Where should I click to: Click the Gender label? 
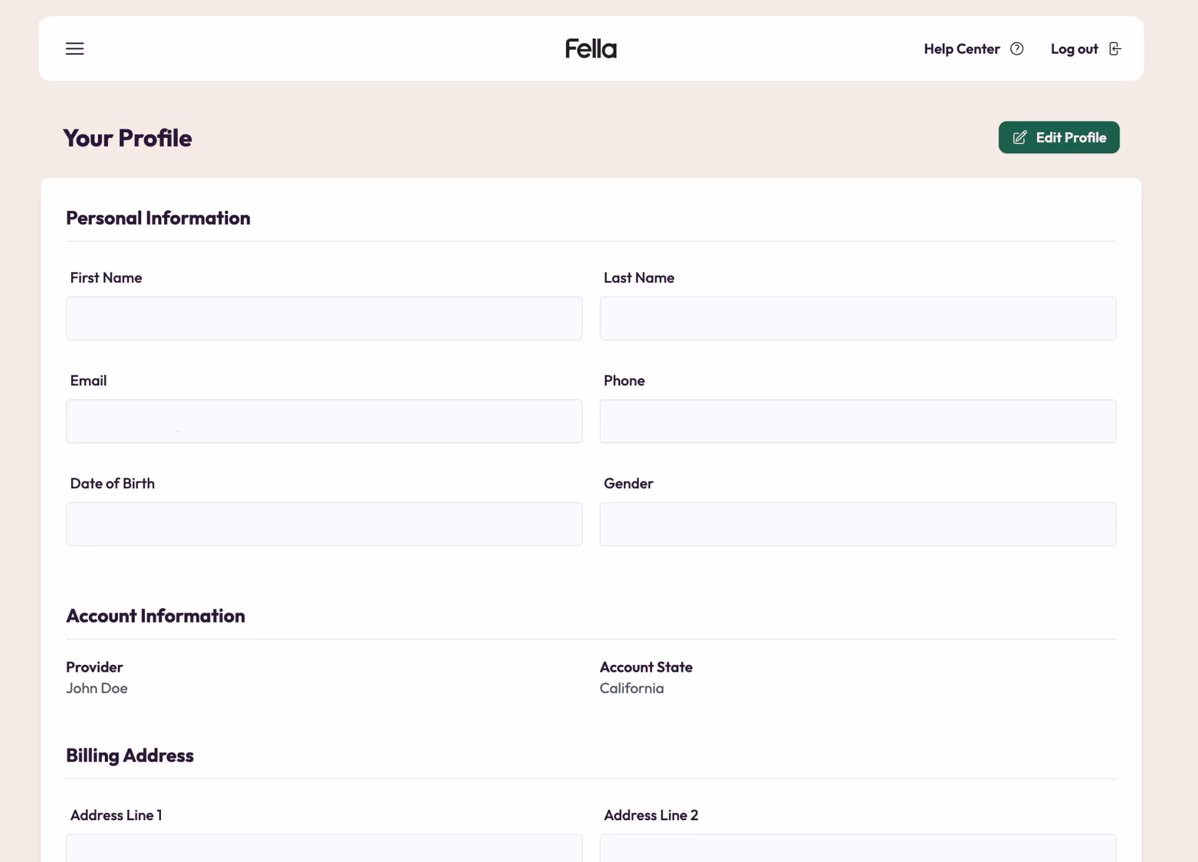pos(628,483)
